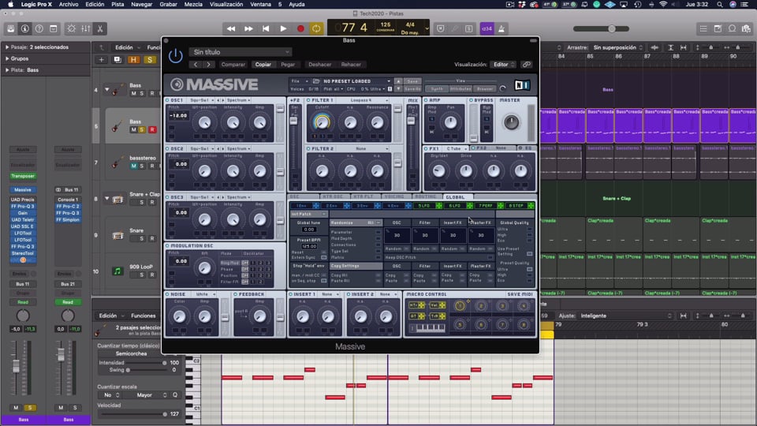This screenshot has height=426, width=757.
Task: Open the Mixer faders button
Action: (x=85, y=29)
